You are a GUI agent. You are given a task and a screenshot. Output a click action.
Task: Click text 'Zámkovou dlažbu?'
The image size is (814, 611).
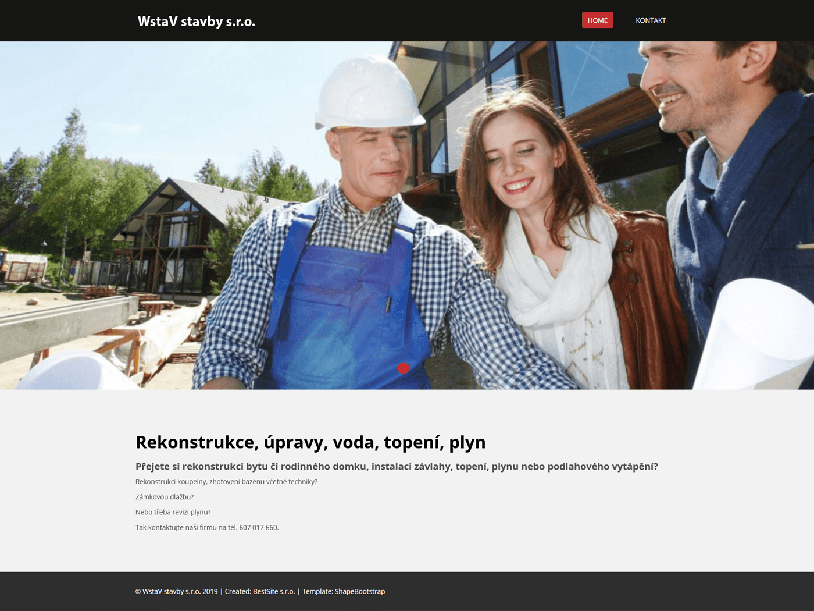point(165,497)
